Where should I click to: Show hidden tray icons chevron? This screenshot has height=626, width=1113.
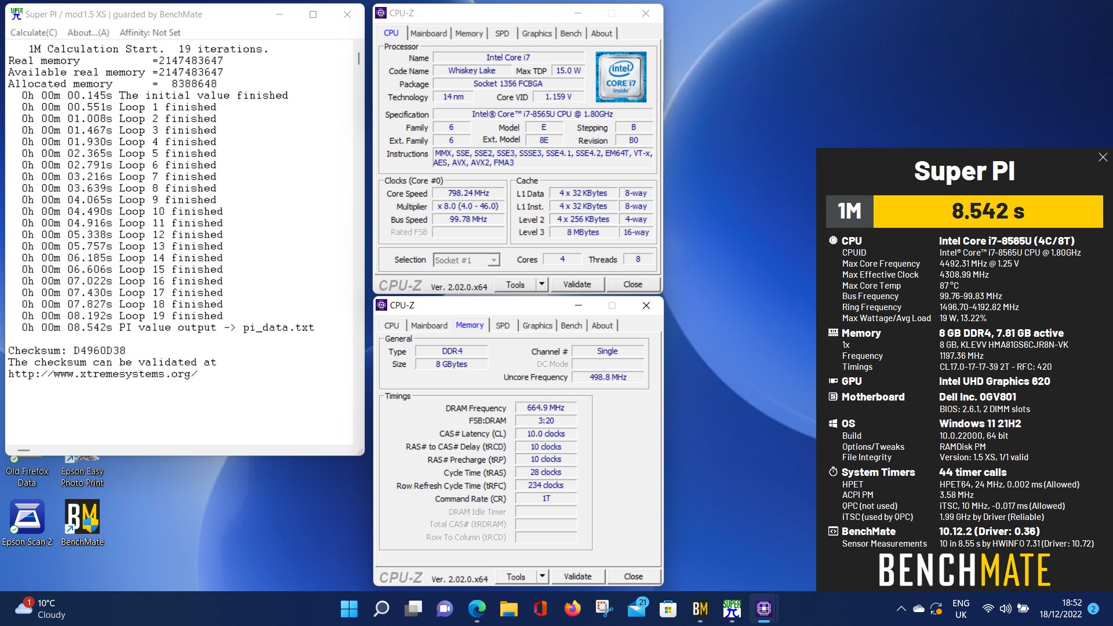coord(901,609)
